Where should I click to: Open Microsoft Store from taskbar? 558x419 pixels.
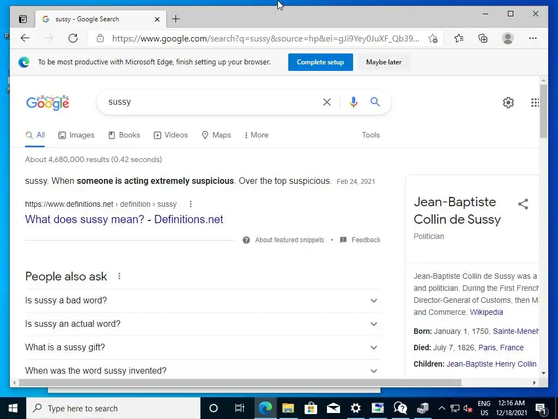point(311,408)
